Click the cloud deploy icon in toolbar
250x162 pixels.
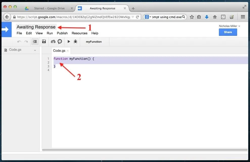pyautogui.click(x=53, y=42)
